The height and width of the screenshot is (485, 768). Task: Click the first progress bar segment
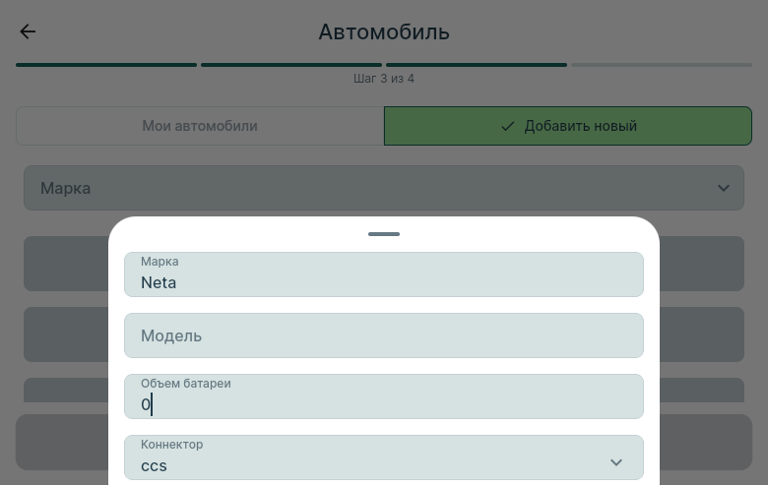pos(106,65)
